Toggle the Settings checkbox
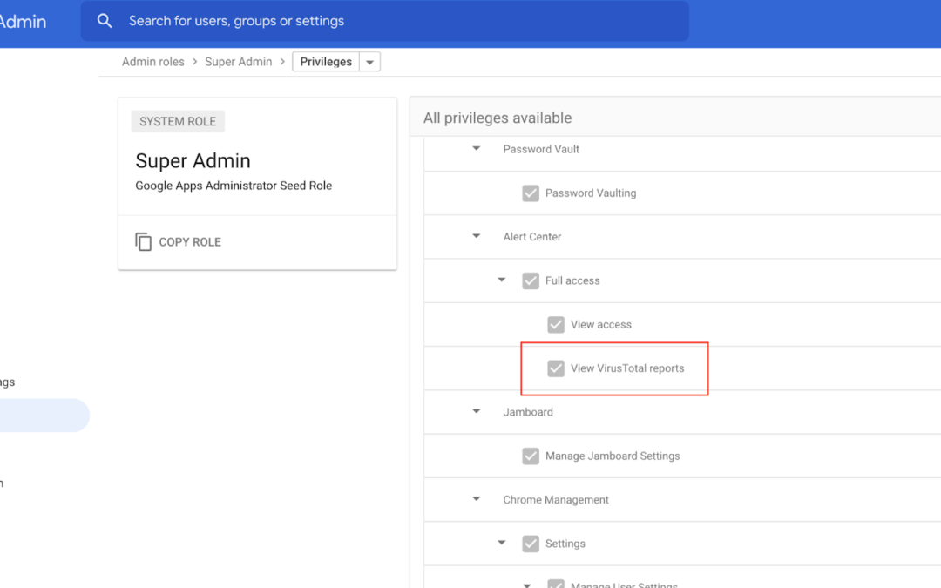Image resolution: width=941 pixels, height=588 pixels. coord(531,544)
